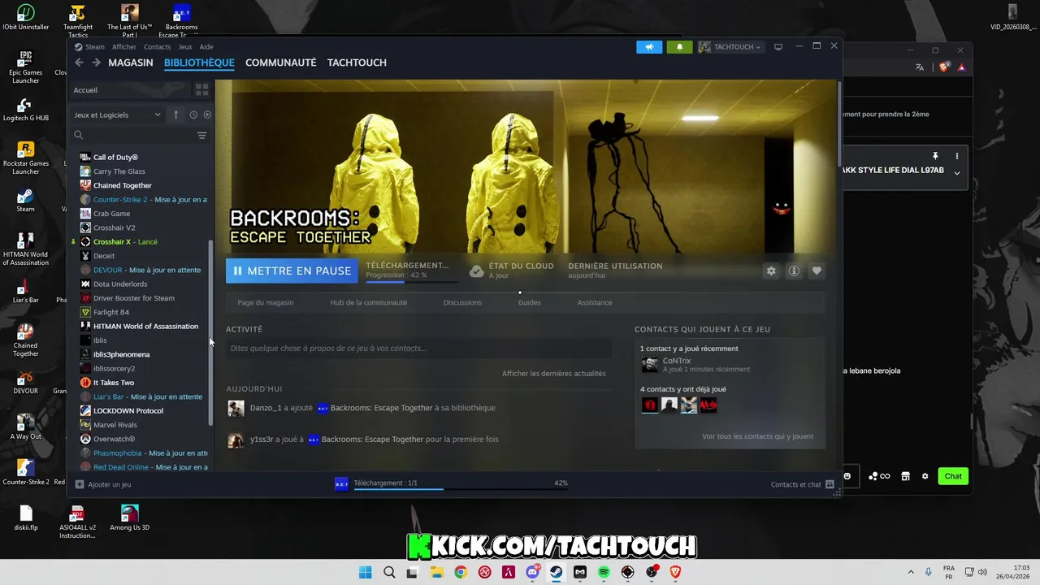Screen dimensions: 1040x585
Task: Pause download with METTRE EN PAUSE
Action: point(292,271)
